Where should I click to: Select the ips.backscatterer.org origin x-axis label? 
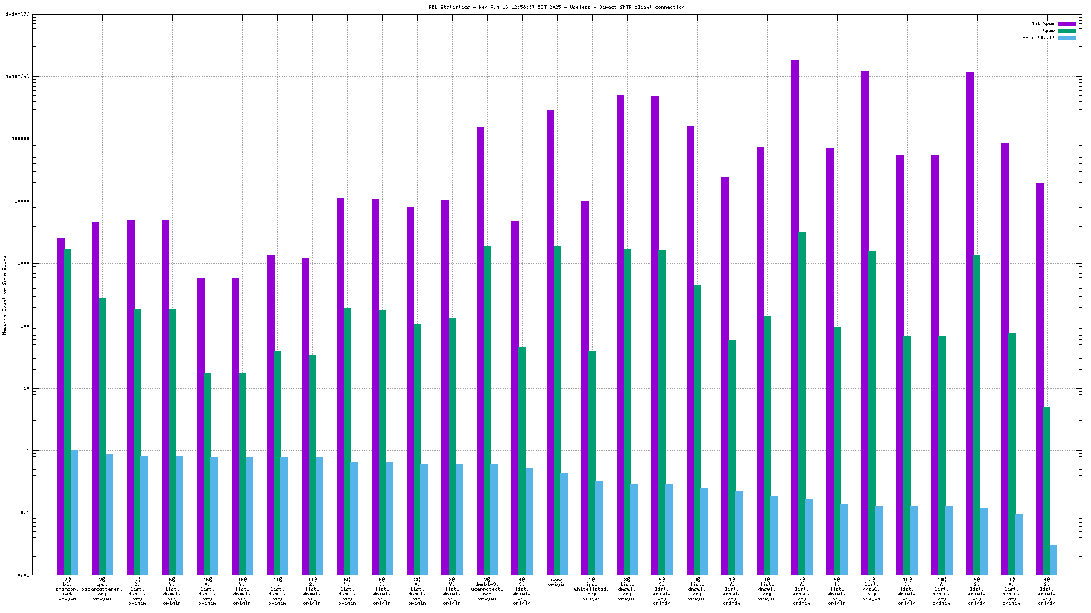tap(102, 589)
